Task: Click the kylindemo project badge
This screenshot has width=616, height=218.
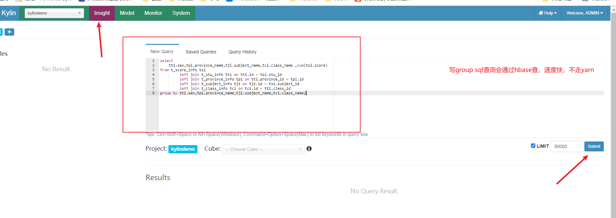Action: pos(183,149)
